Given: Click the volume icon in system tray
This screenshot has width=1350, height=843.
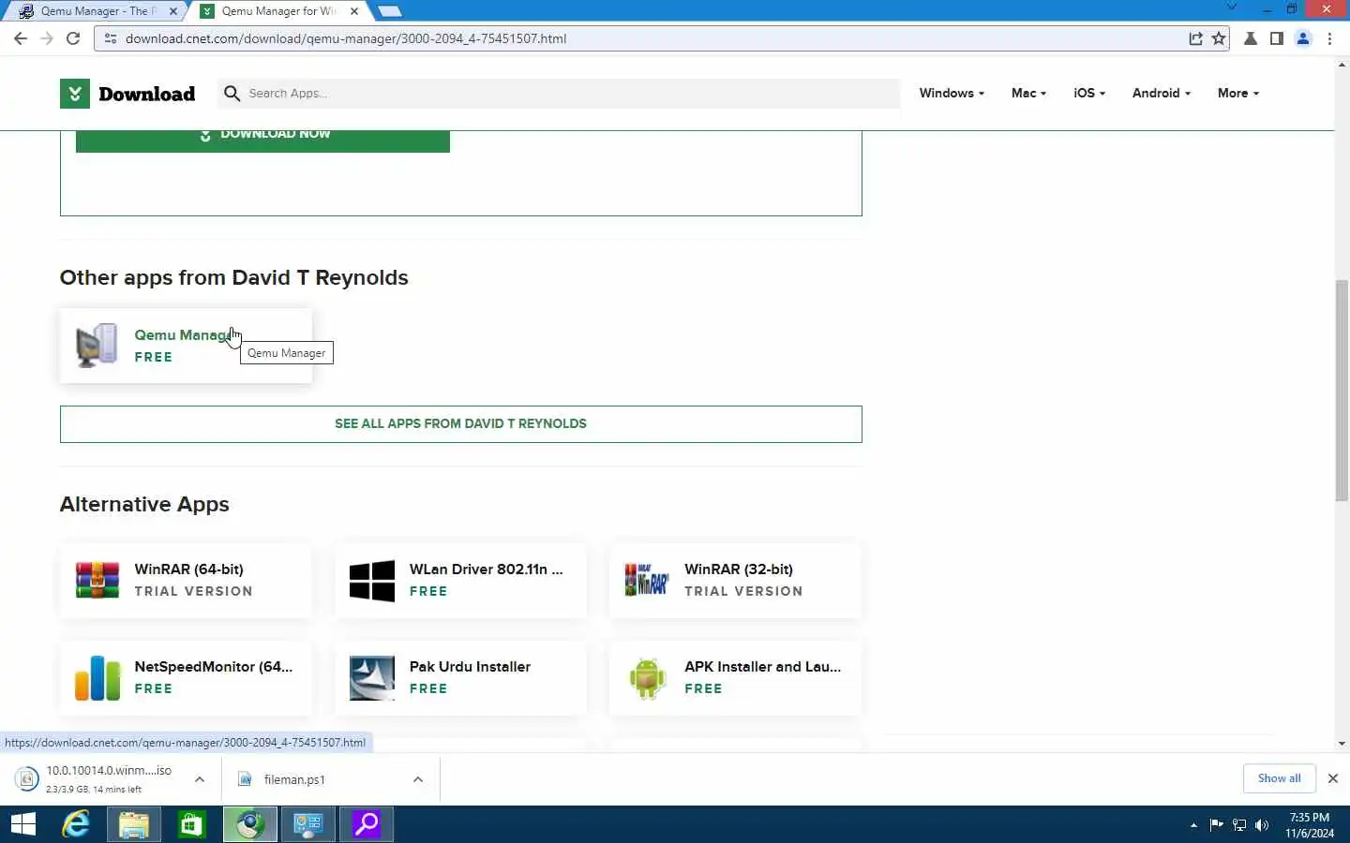Looking at the screenshot, I should 1262,825.
